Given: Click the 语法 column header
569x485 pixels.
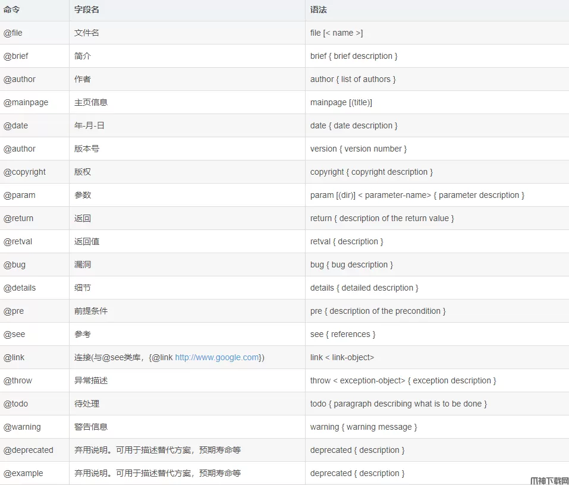Looking at the screenshot, I should pyautogui.click(x=319, y=10).
